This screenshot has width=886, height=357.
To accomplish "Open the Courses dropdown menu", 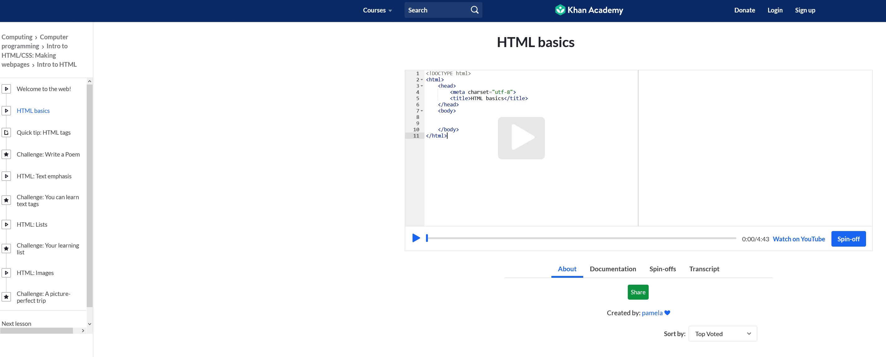I will 377,10.
